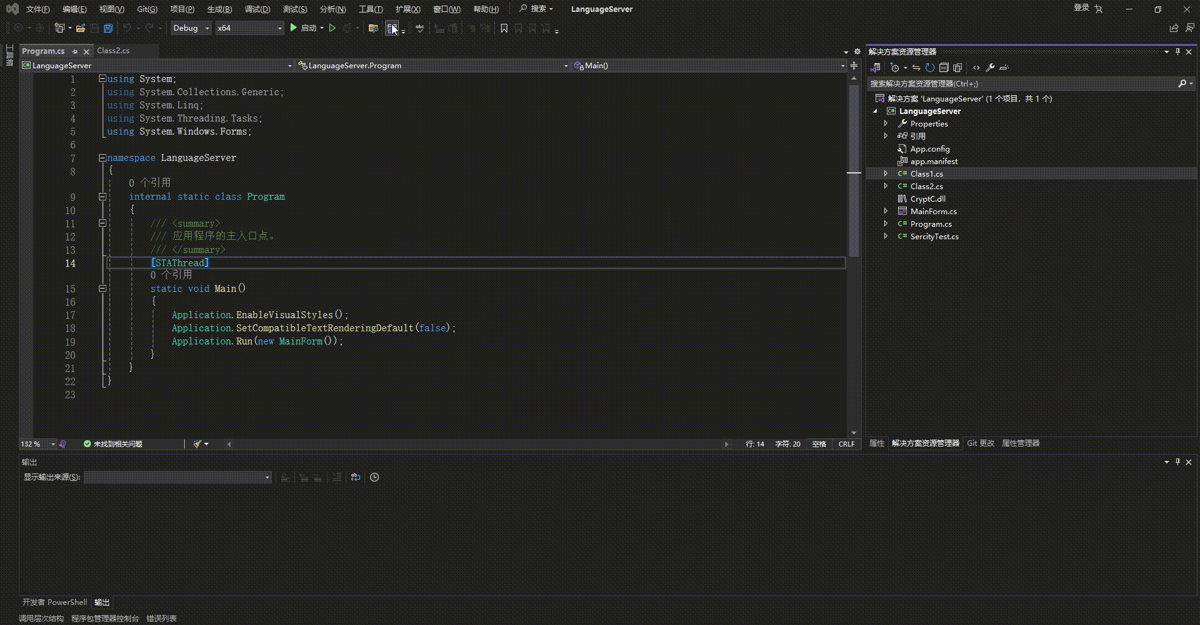Click the Preview Selected Items icon
This screenshot has height=625, width=1200.
pyautogui.click(x=1004, y=68)
